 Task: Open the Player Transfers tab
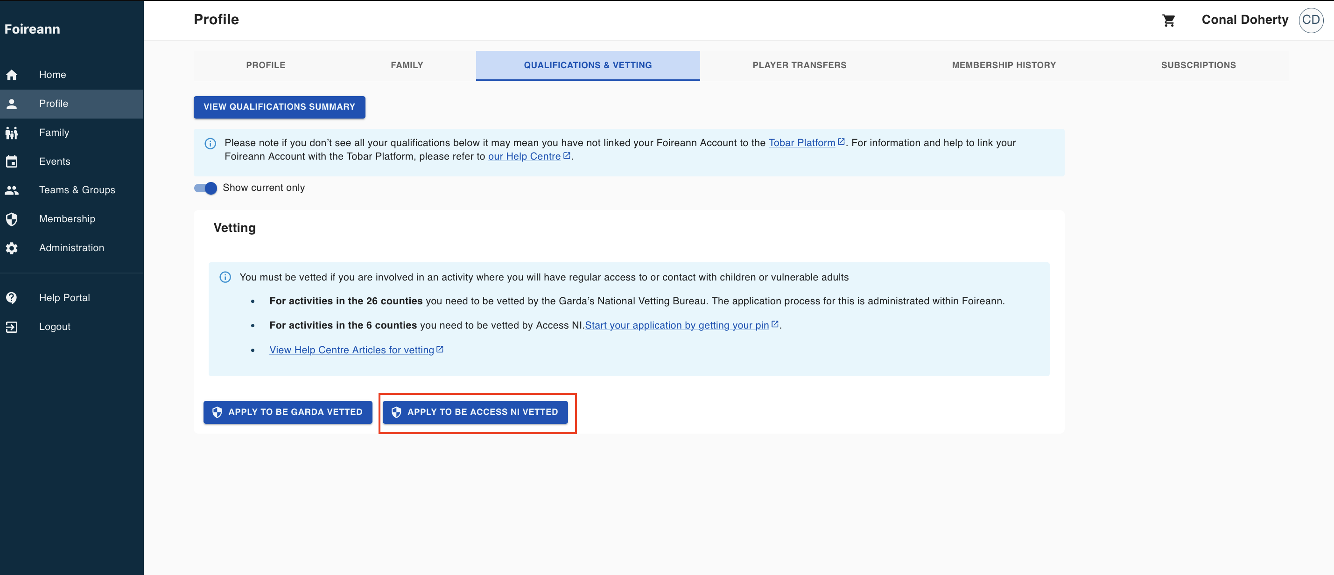[x=799, y=65]
